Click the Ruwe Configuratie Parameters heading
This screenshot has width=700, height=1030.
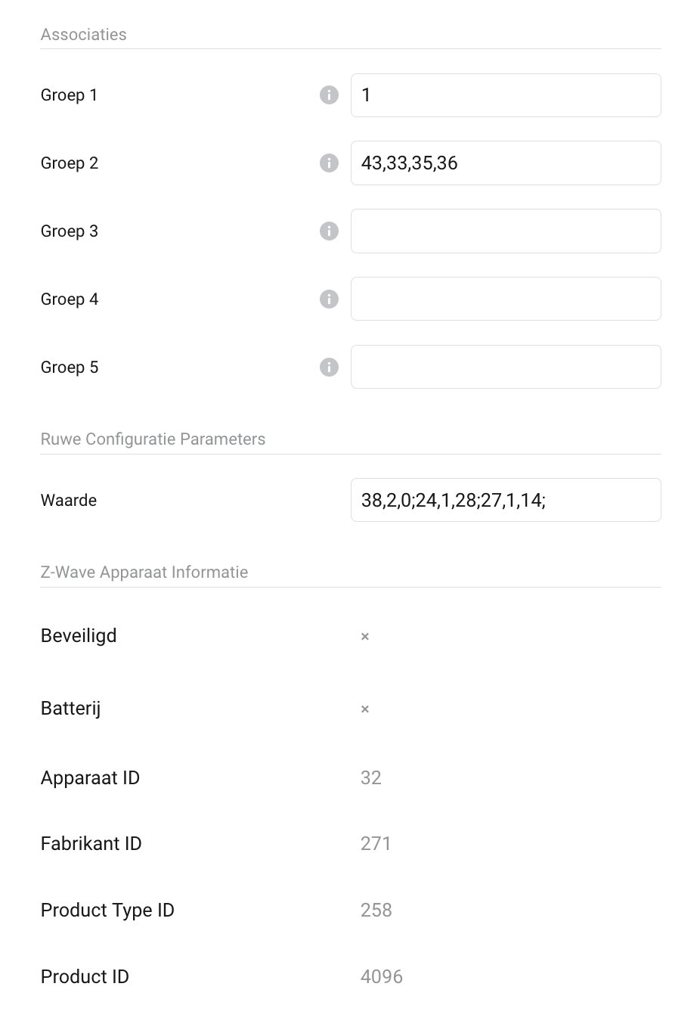click(x=153, y=439)
